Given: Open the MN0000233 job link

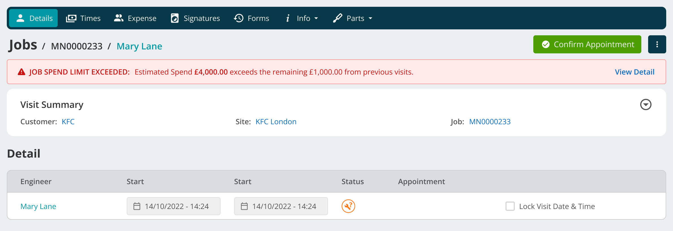Looking at the screenshot, I should coord(490,122).
